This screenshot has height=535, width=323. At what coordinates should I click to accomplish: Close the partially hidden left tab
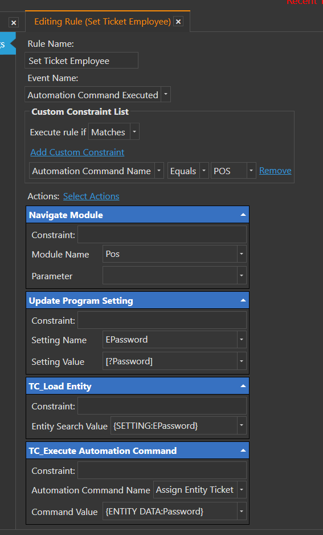tap(14, 22)
